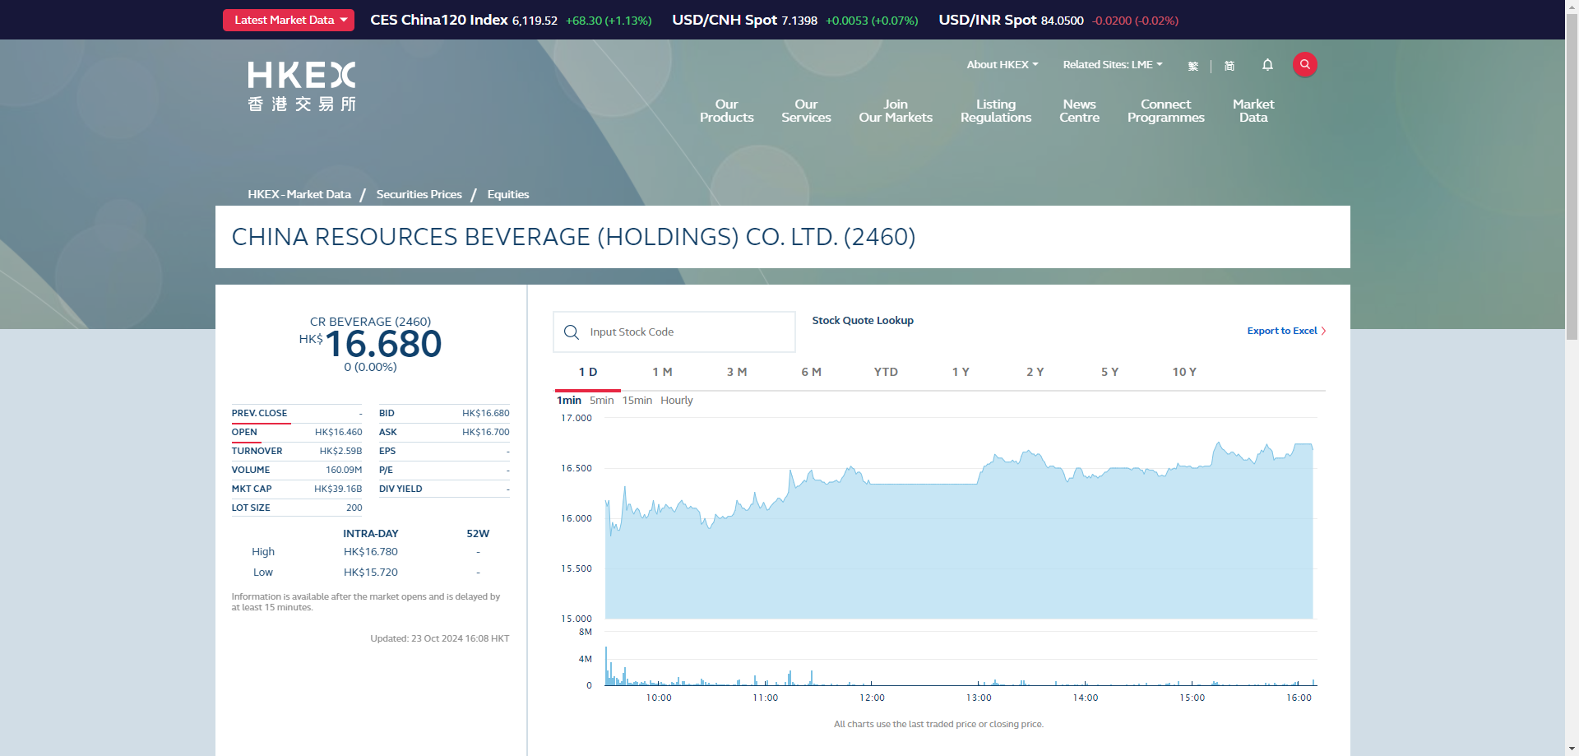Click CES China120 Index ticker

click(x=511, y=20)
